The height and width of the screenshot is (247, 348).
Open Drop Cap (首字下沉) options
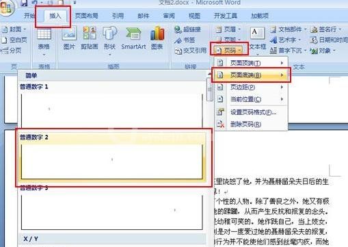tap(288, 51)
